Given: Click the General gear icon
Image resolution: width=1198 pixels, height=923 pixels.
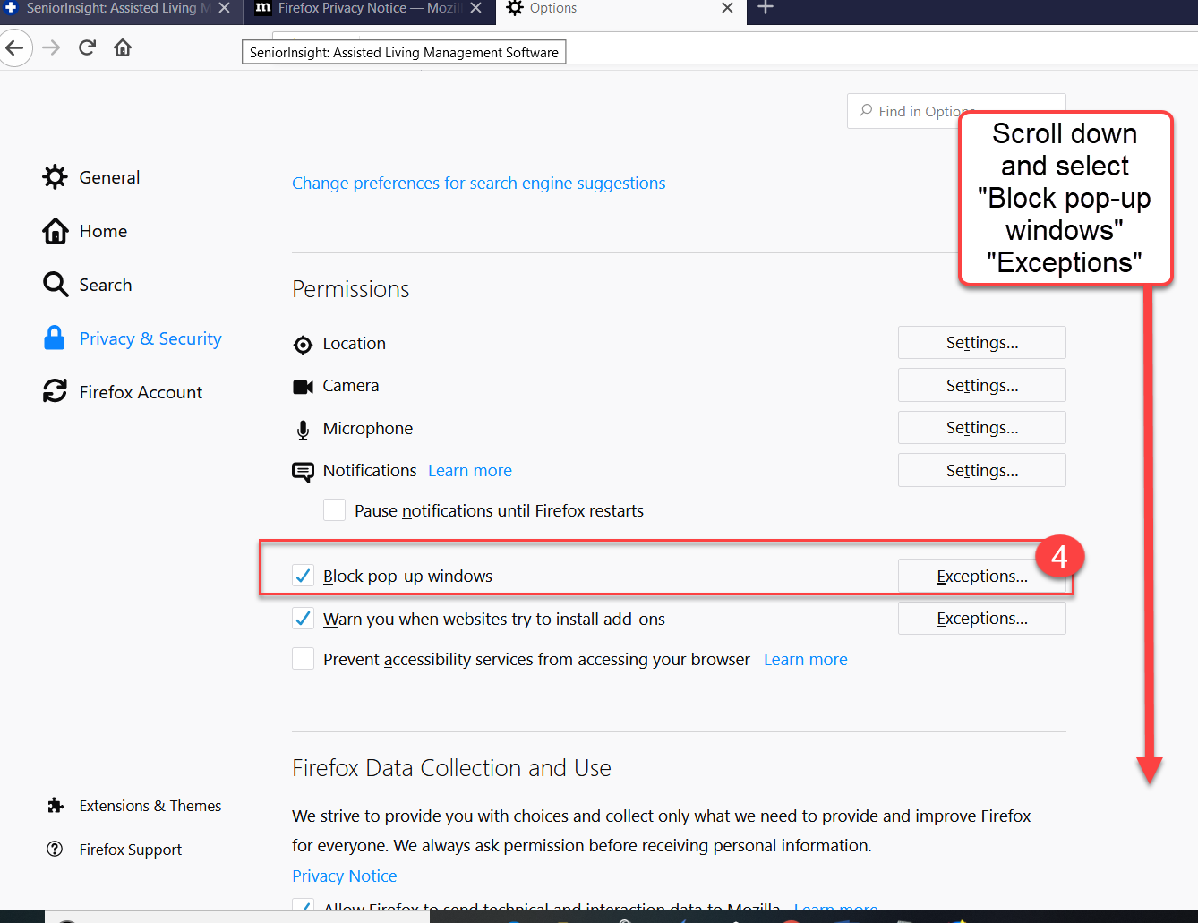Looking at the screenshot, I should pos(55,177).
